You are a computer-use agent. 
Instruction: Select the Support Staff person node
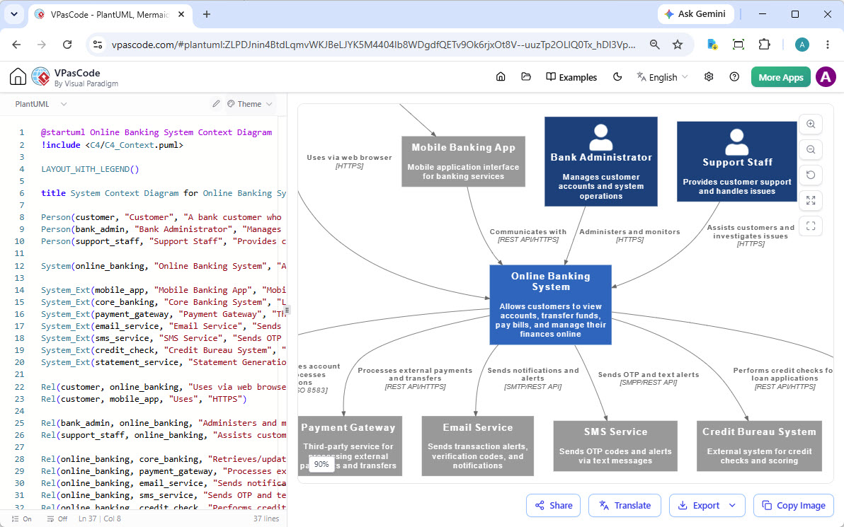click(737, 161)
